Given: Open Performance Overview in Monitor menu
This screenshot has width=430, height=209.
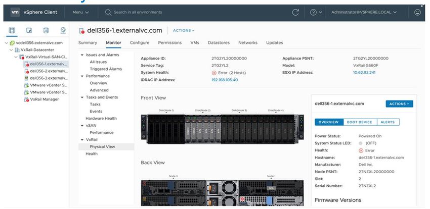Looking at the screenshot, I should point(99,83).
